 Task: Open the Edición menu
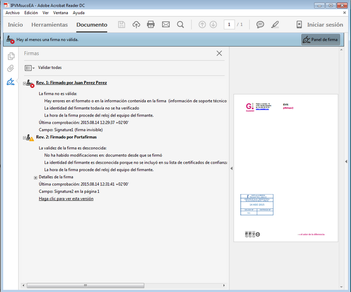(31, 13)
